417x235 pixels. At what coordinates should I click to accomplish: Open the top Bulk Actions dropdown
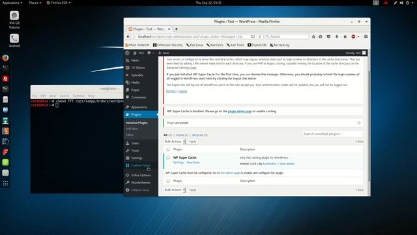[175, 142]
